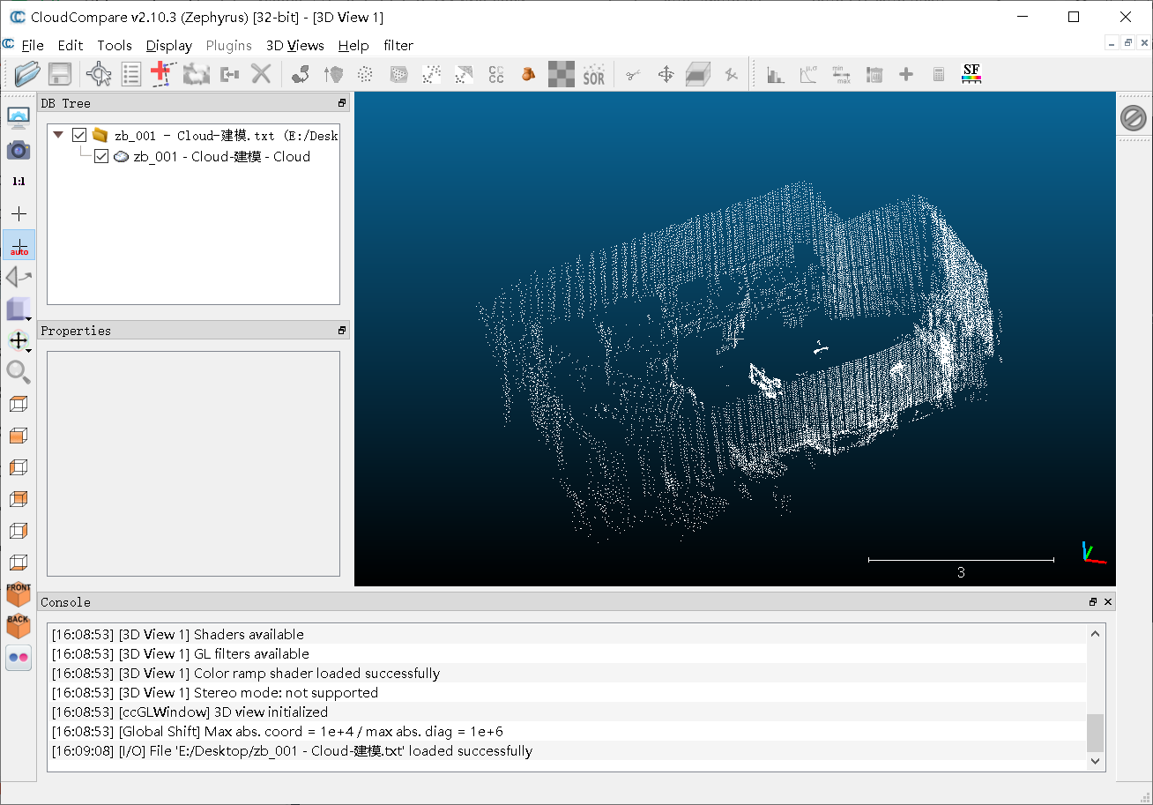Click the camera settings icon in sidebar
This screenshot has width=1153, height=805.
pos(19,150)
